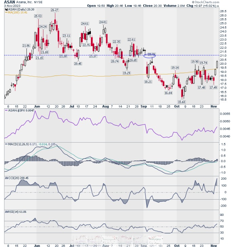Click the ASAN ticker symbol in the header
This screenshot has height=247, width=233.
tap(9, 2)
